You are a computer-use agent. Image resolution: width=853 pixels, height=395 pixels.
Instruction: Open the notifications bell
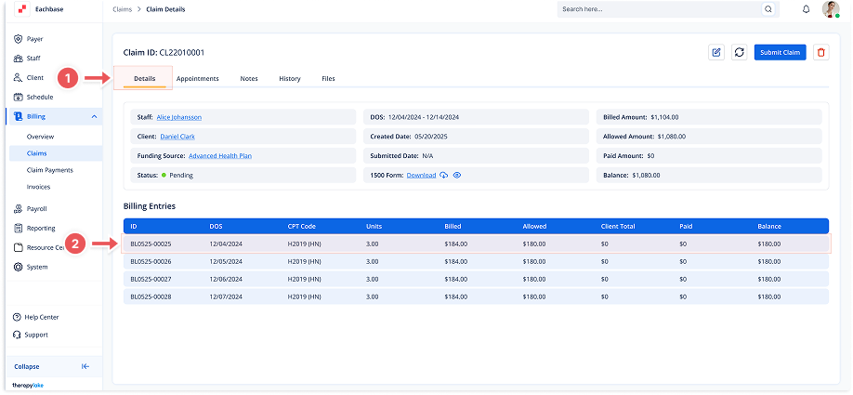[806, 9]
